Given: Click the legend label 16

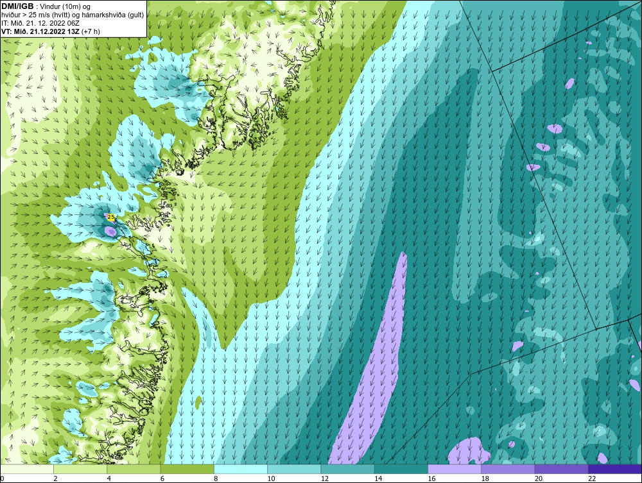Looking at the screenshot, I should [x=431, y=479].
